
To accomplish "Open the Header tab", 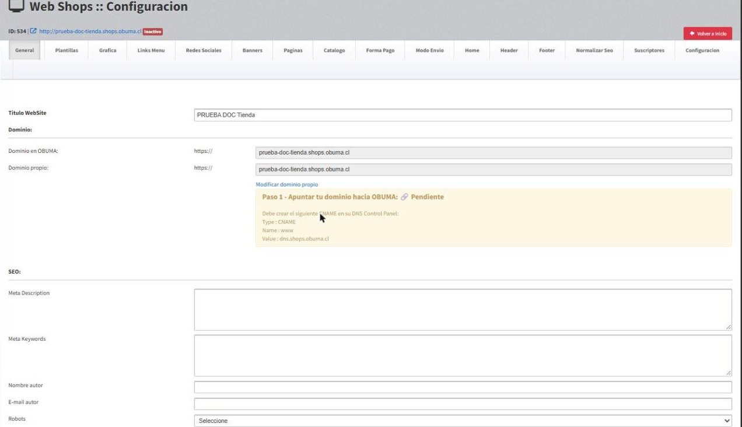I will [509, 51].
